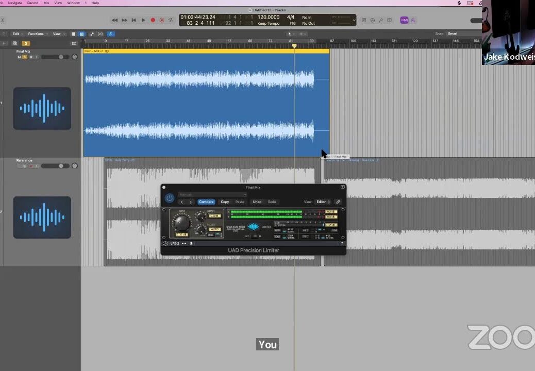This screenshot has width=535, height=371.
Task: Open the Navigate menu
Action: pos(15,3)
